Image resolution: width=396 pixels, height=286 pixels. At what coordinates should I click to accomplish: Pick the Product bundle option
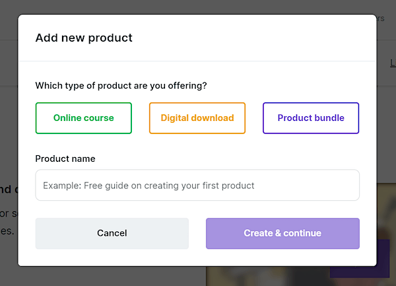[311, 118]
